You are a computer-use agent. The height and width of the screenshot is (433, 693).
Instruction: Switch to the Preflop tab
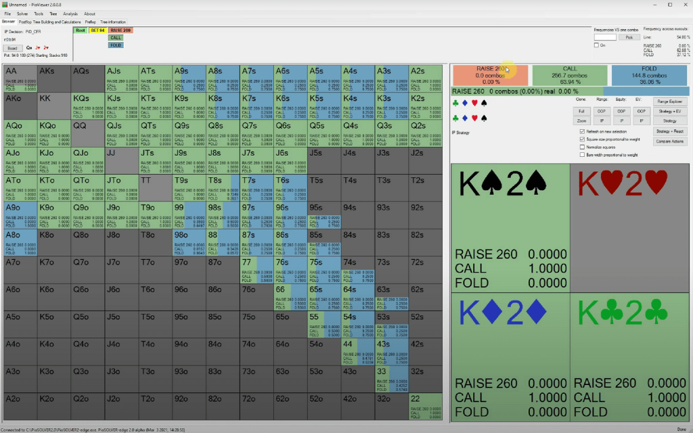[x=89, y=22]
